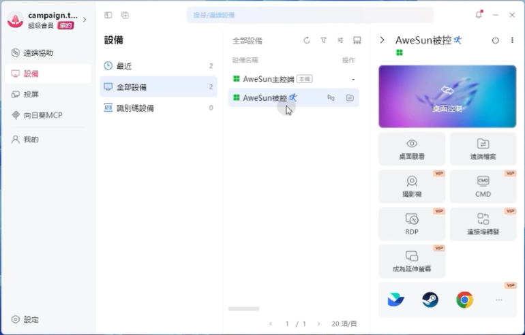Go to the 我的 section
The width and height of the screenshot is (525, 335).
48,140
